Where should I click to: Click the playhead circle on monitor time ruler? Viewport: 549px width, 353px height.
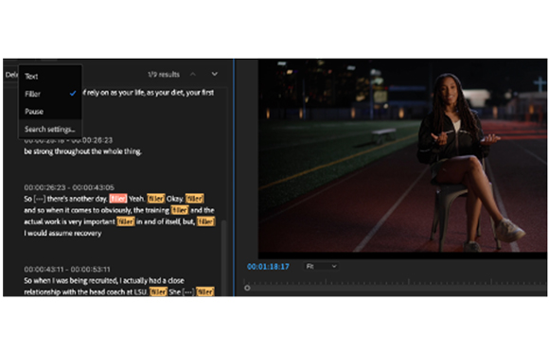click(247, 288)
